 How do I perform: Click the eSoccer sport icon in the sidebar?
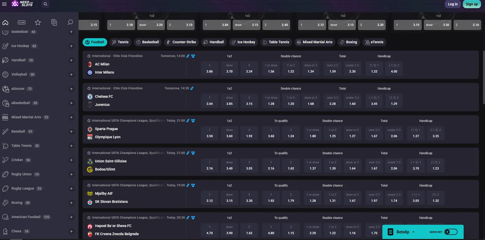tap(5, 89)
